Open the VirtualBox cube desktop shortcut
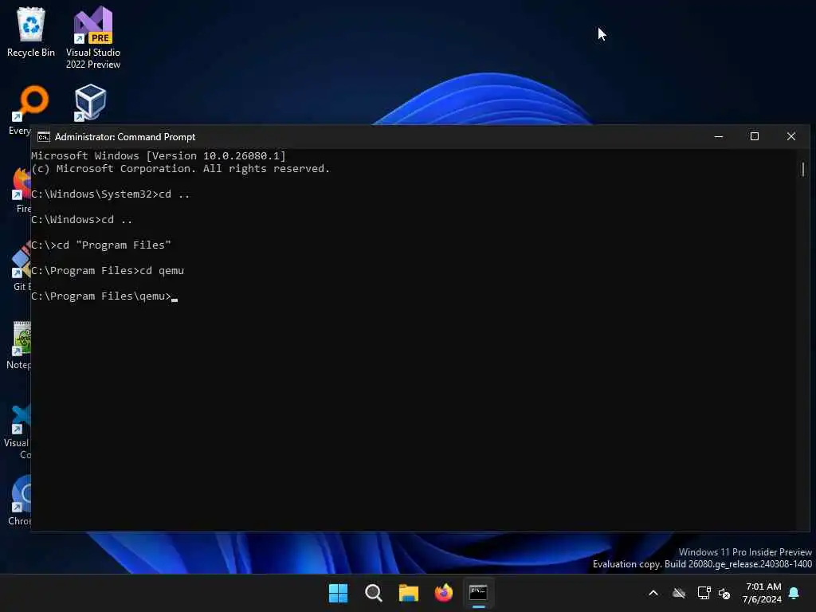 [90, 103]
